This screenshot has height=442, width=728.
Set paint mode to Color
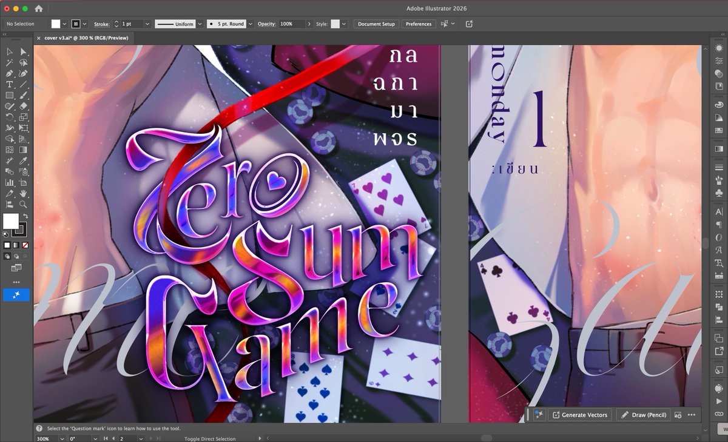[x=7, y=245]
